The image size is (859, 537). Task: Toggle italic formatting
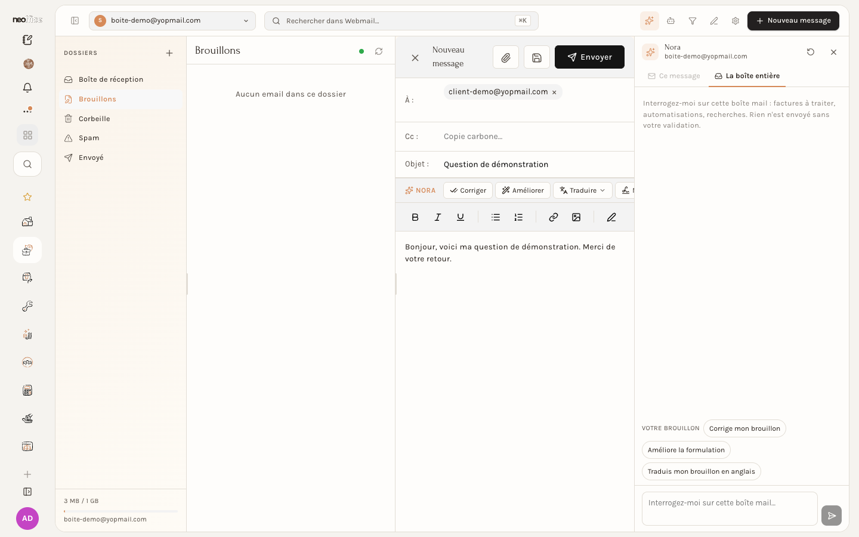click(438, 217)
